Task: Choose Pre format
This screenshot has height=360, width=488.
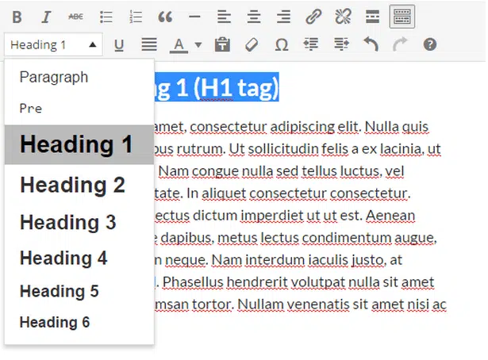Action: tap(79, 109)
